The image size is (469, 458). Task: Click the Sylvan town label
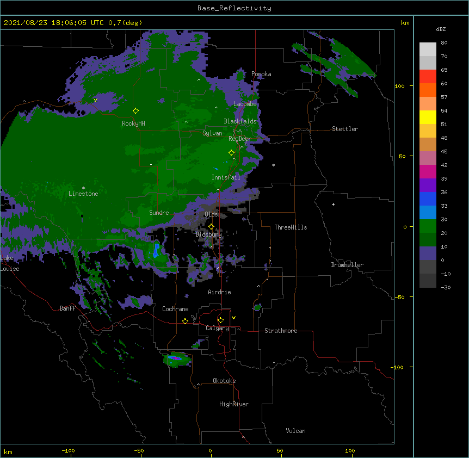212,133
